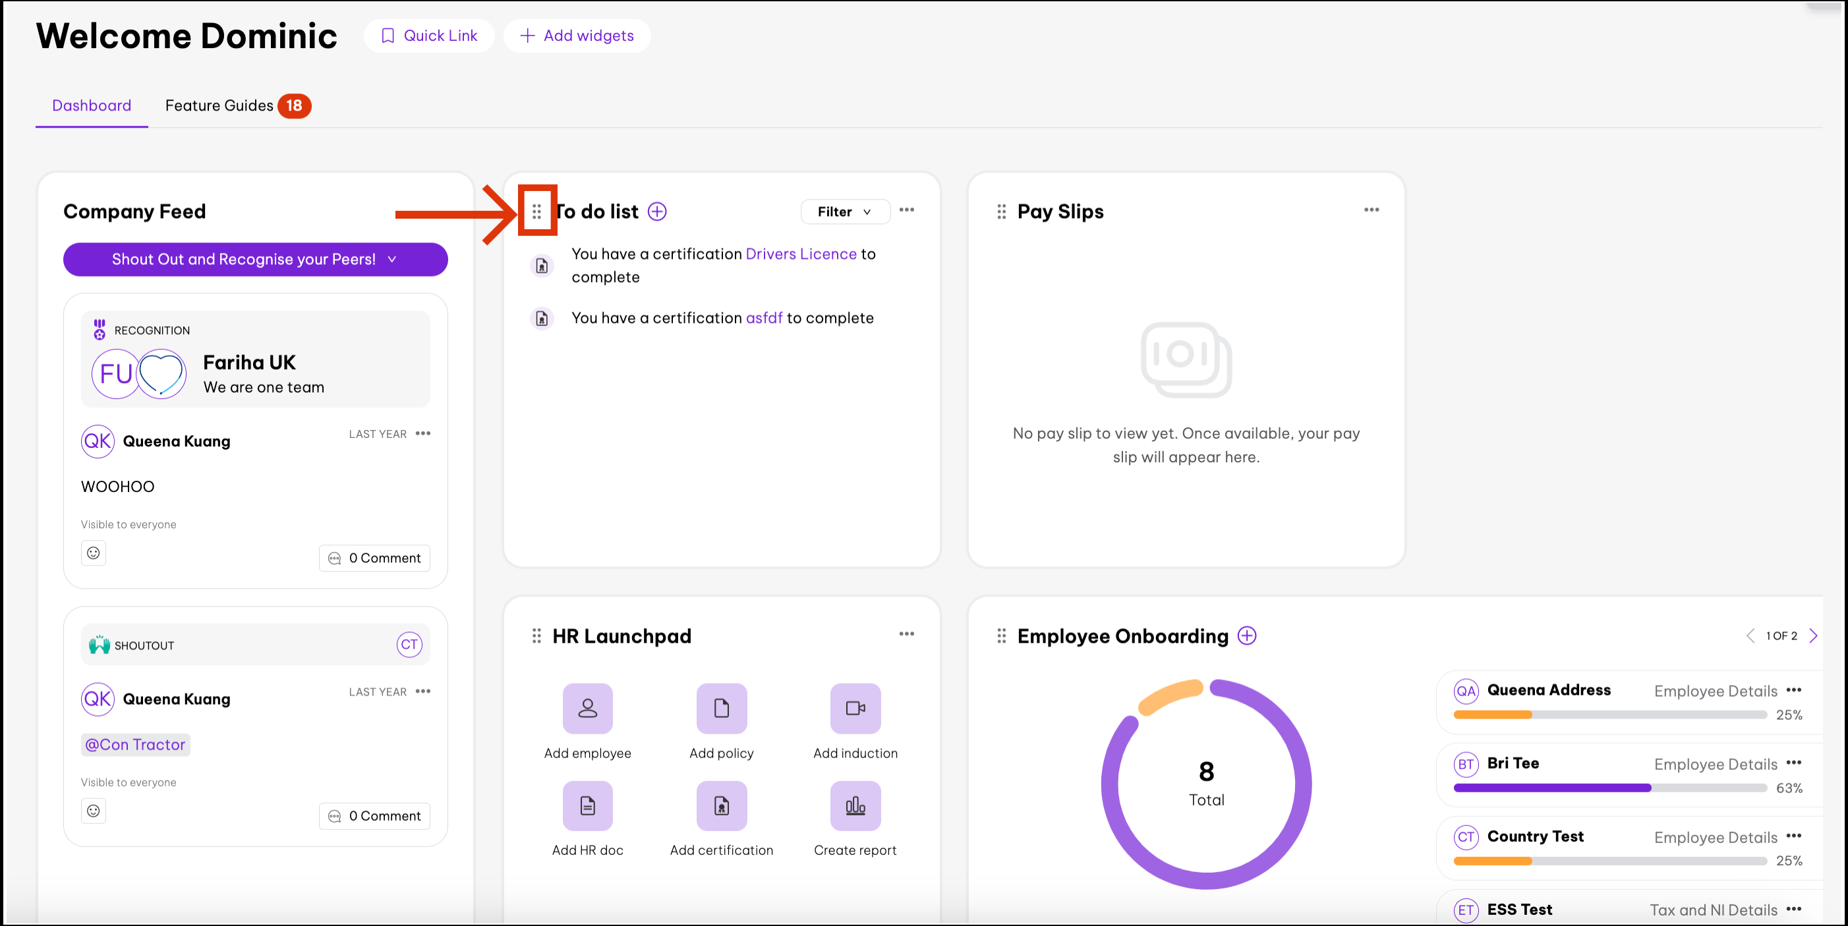This screenshot has height=926, width=1848.
Task: Click emoji reaction icon under WOOHOO post
Action: [94, 553]
